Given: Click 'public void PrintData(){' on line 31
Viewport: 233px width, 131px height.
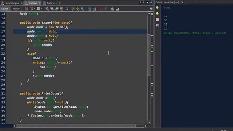Looking at the screenshot, I should [42, 94].
